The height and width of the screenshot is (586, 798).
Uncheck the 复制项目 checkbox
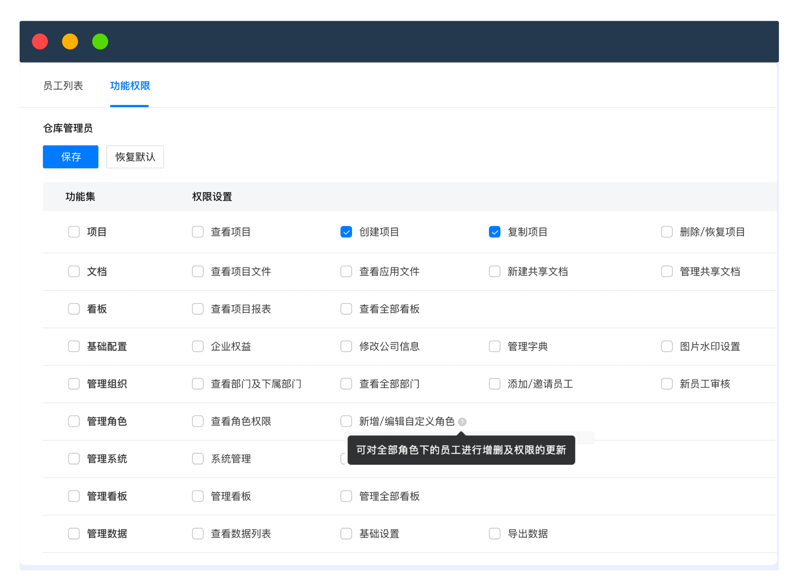tap(494, 232)
